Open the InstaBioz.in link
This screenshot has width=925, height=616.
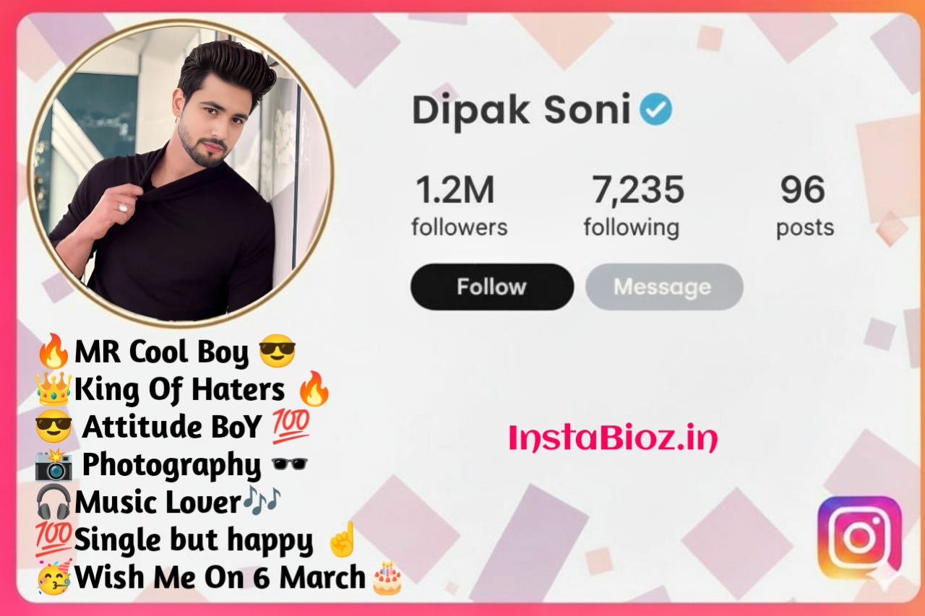(614, 438)
